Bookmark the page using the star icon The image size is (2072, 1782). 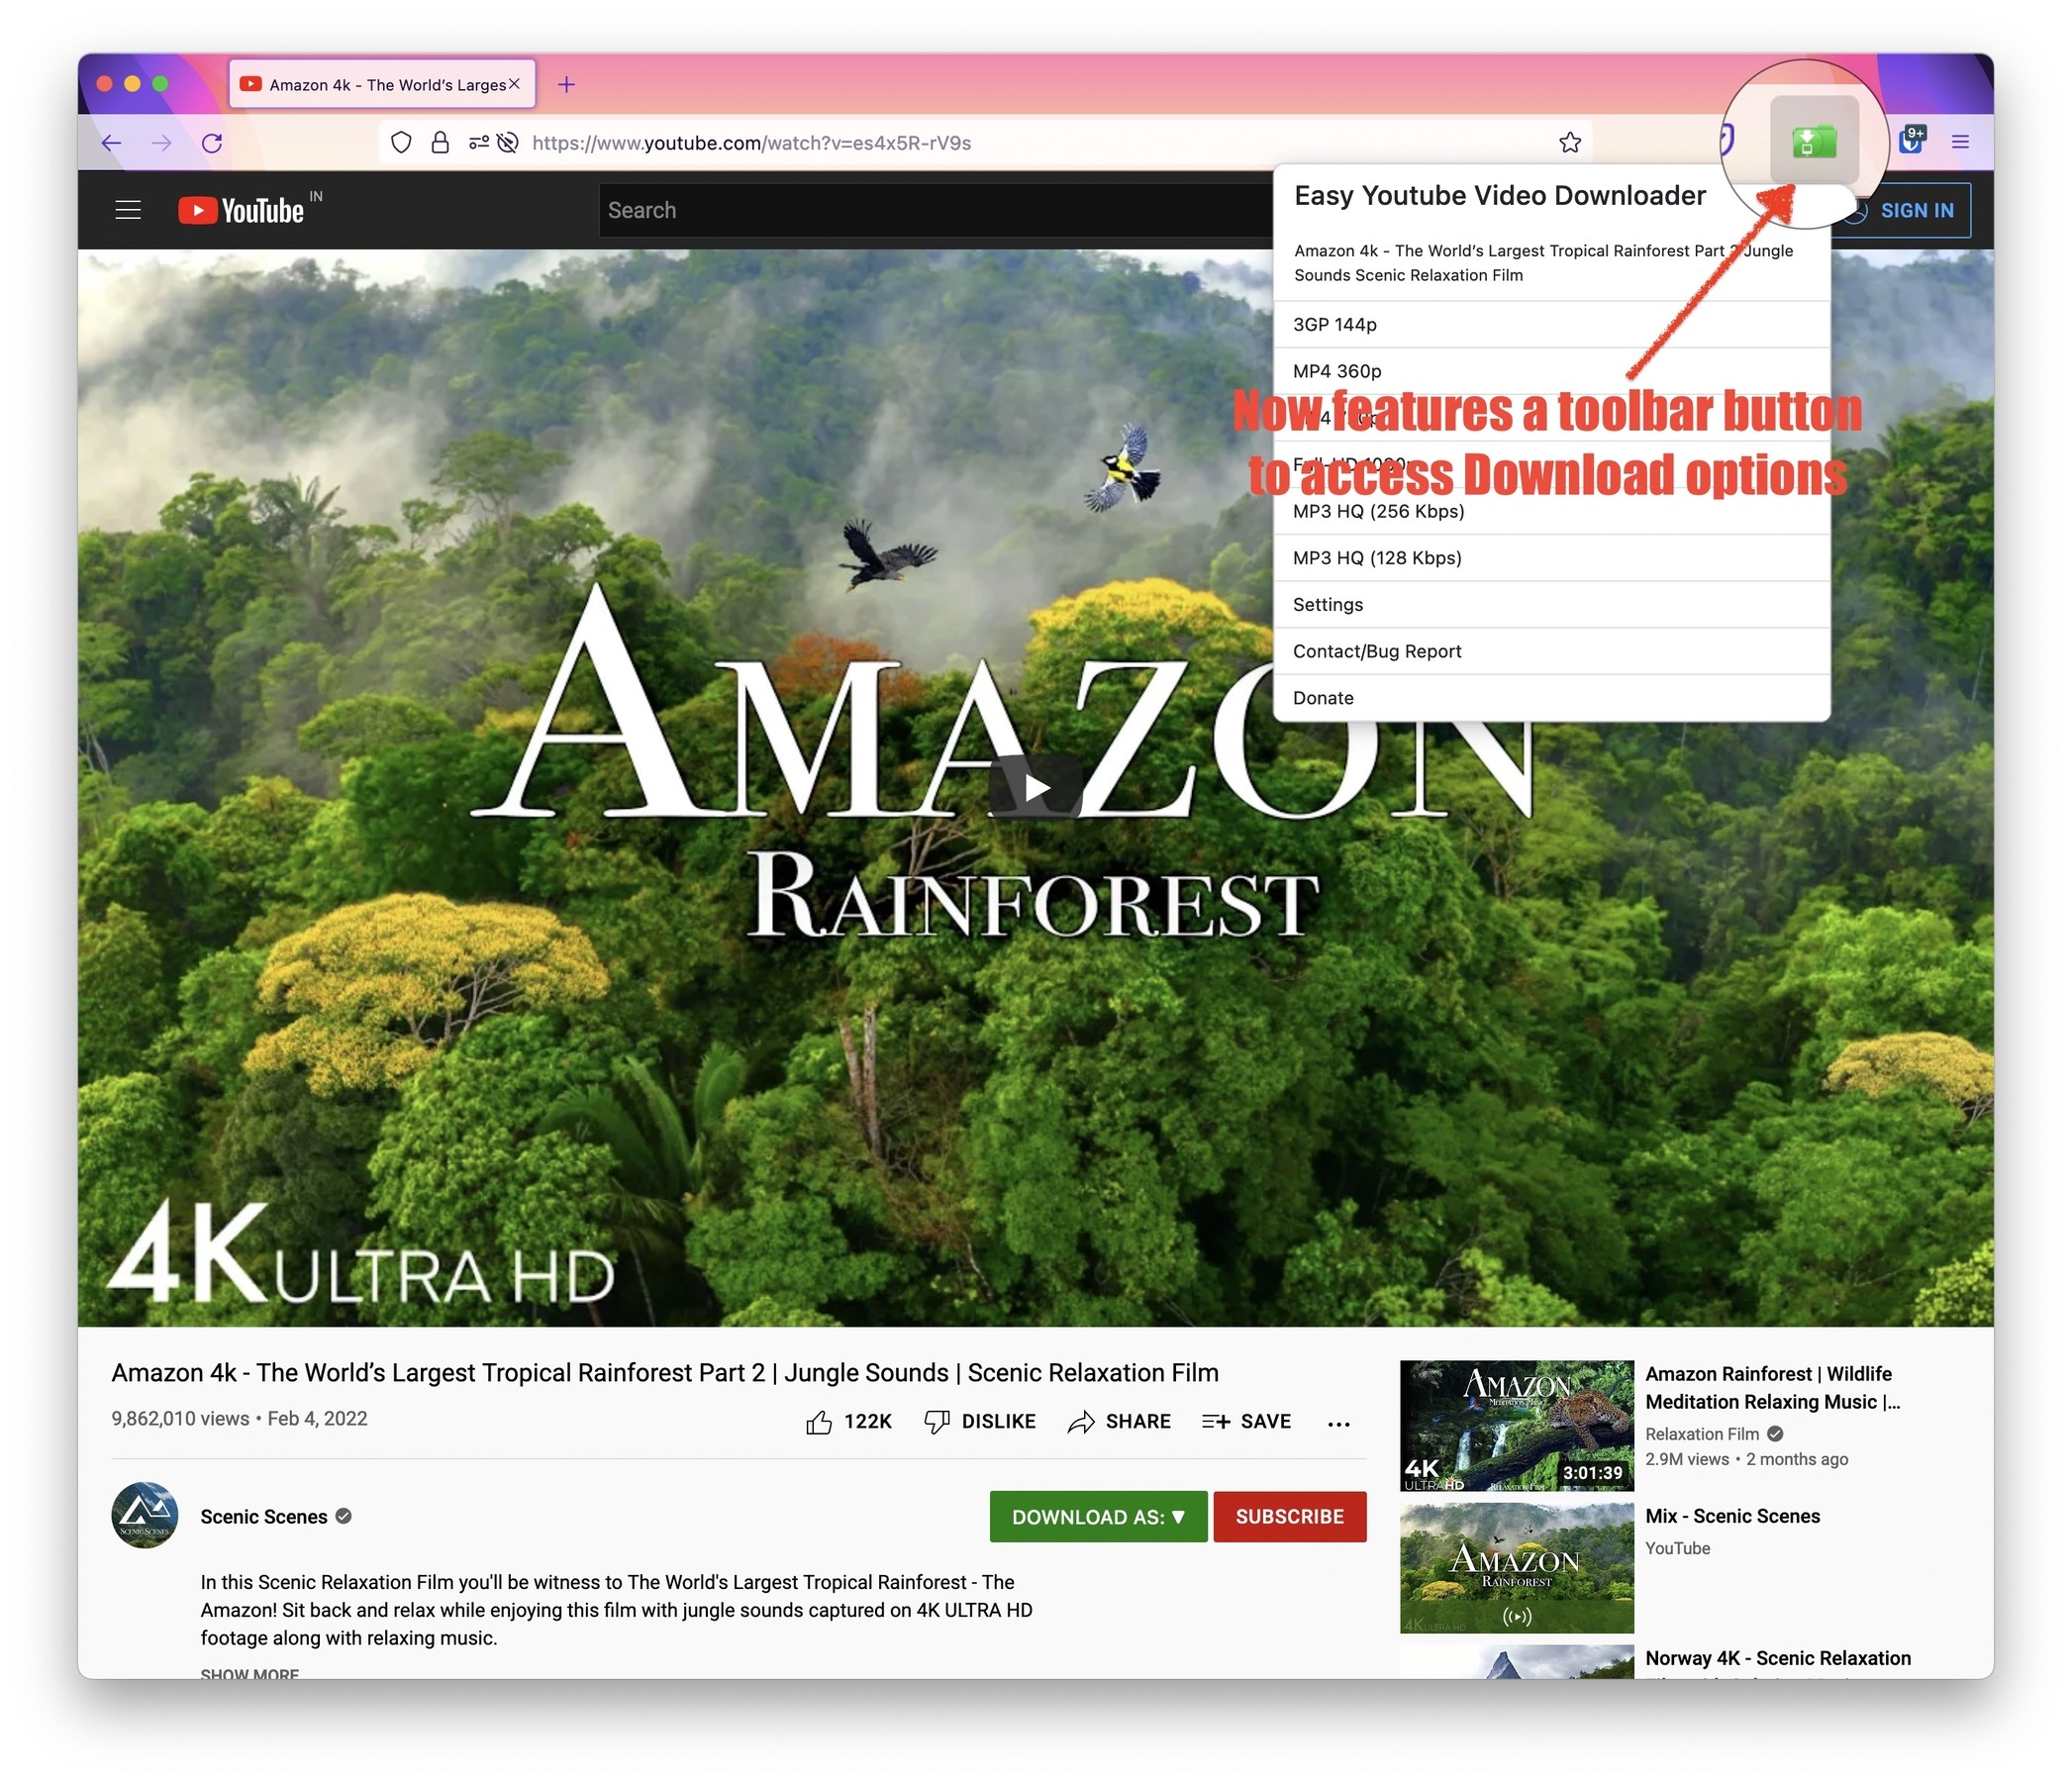(x=1569, y=142)
